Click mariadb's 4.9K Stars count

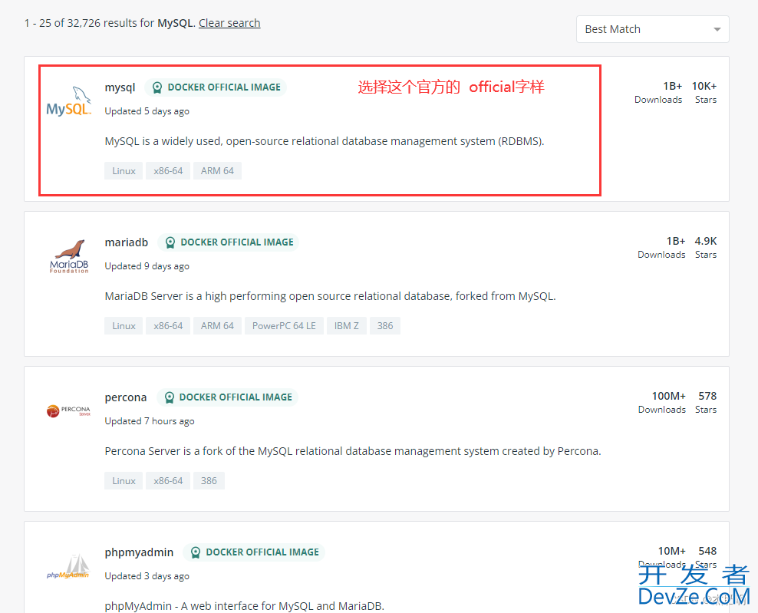(706, 241)
